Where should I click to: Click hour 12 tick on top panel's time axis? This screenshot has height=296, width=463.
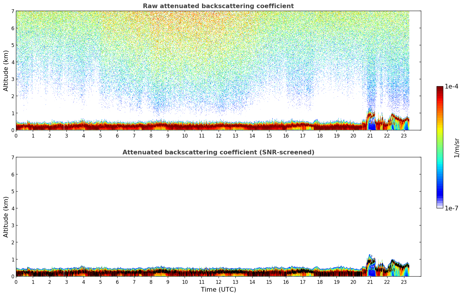218,136
